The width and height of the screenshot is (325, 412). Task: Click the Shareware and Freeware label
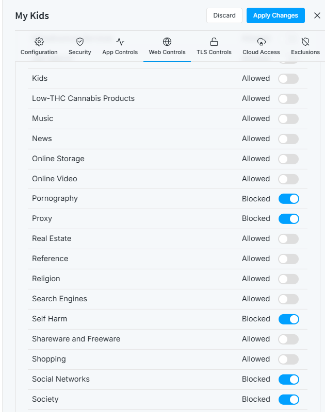76,339
